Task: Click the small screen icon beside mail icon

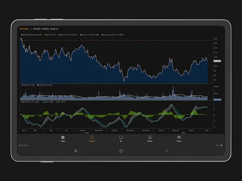Action: (x=217, y=145)
